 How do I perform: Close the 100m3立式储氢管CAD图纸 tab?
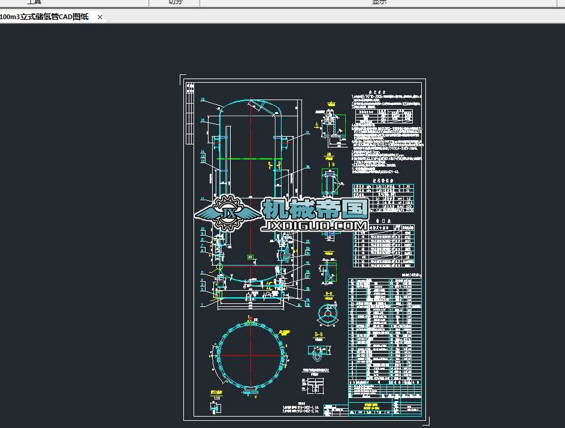(x=99, y=17)
